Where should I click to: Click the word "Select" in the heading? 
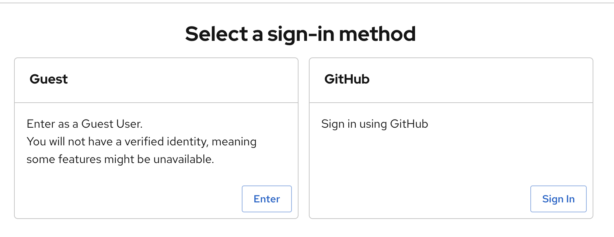pyautogui.click(x=216, y=34)
